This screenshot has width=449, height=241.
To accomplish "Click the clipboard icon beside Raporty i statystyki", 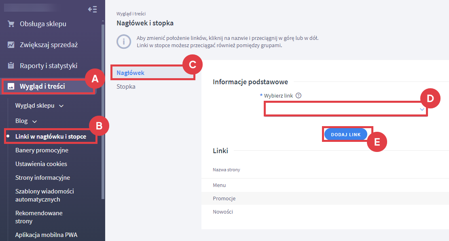I will coord(11,66).
